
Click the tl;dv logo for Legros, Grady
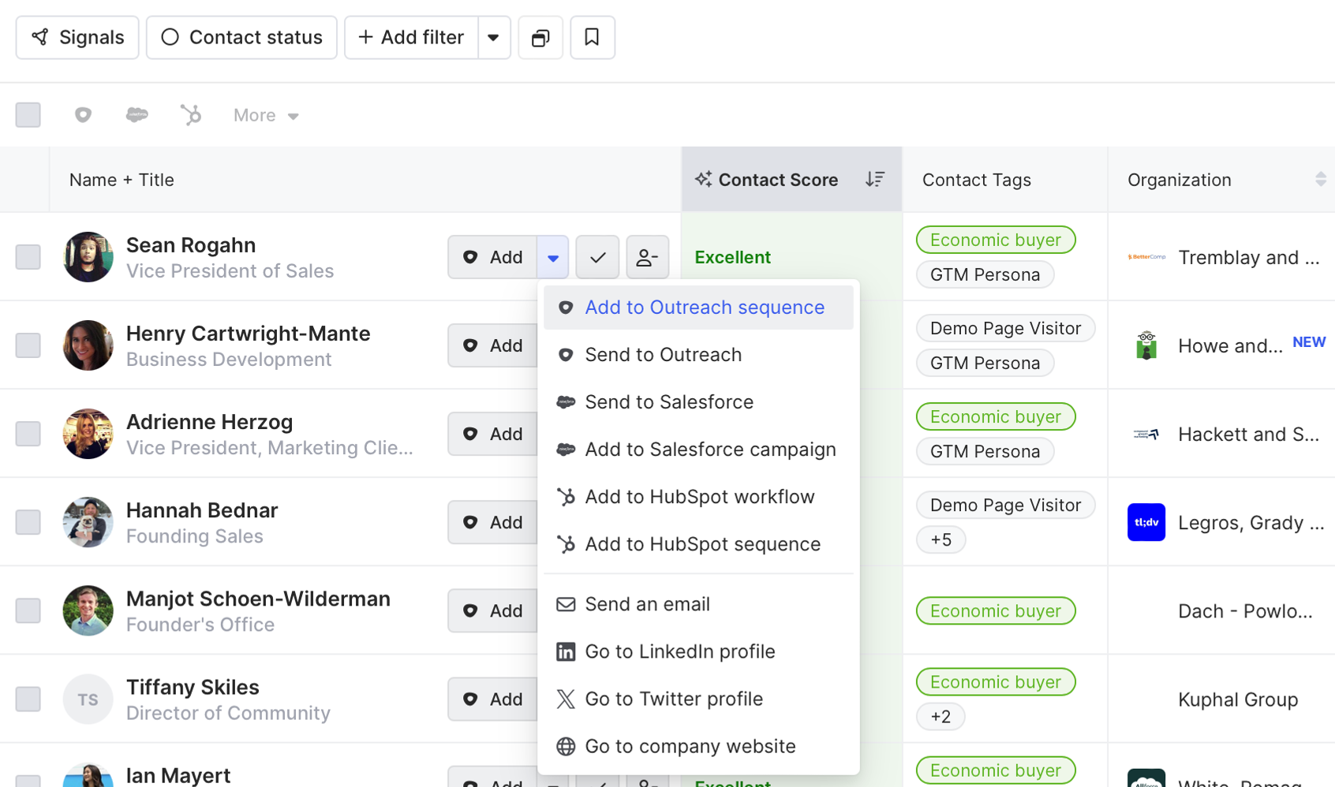tap(1146, 522)
